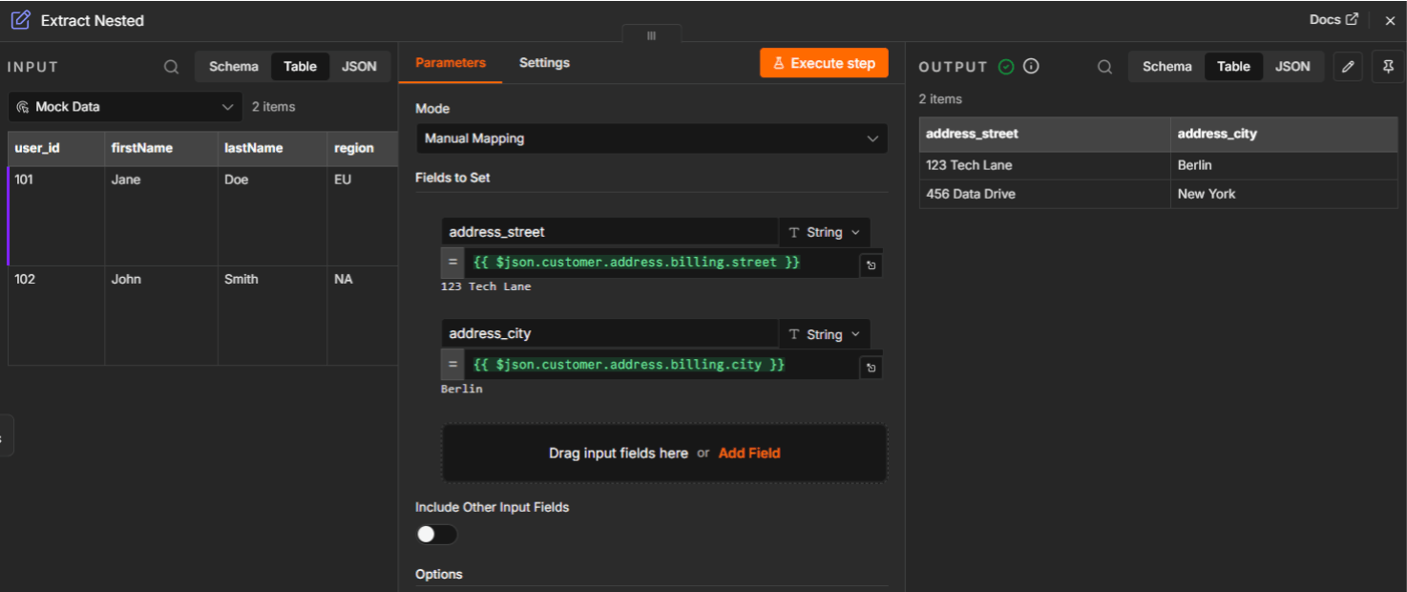The image size is (1407, 592).
Task: Open the Mode Manual Mapping dropdown
Action: [x=652, y=138]
